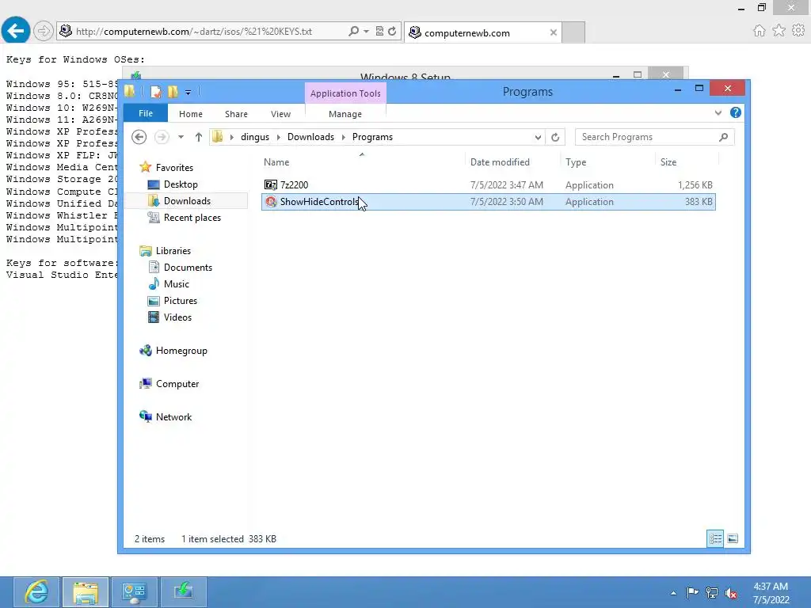
Task: Open Internet Explorer from the taskbar
Action: point(36,592)
